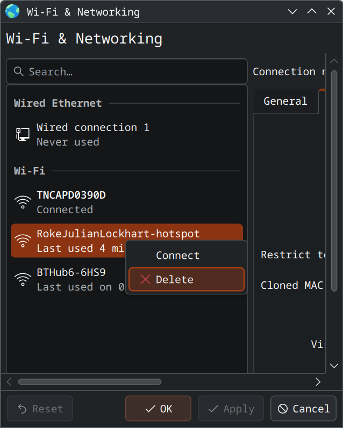Click the vertical scrollbar's down arrow
The image size is (343, 428).
pos(334,366)
